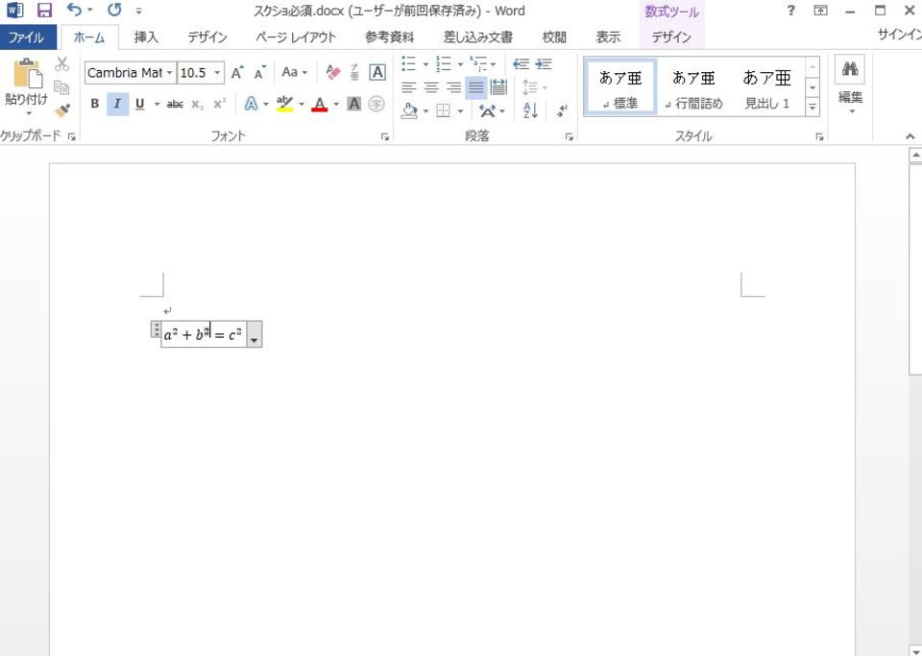Clear all formatting with the eraser icon
Image resolution: width=922 pixels, height=656 pixels.
333,72
